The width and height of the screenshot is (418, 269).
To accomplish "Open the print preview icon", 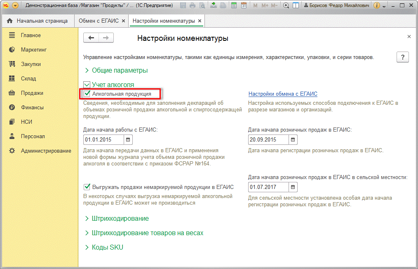I will pos(202,5).
